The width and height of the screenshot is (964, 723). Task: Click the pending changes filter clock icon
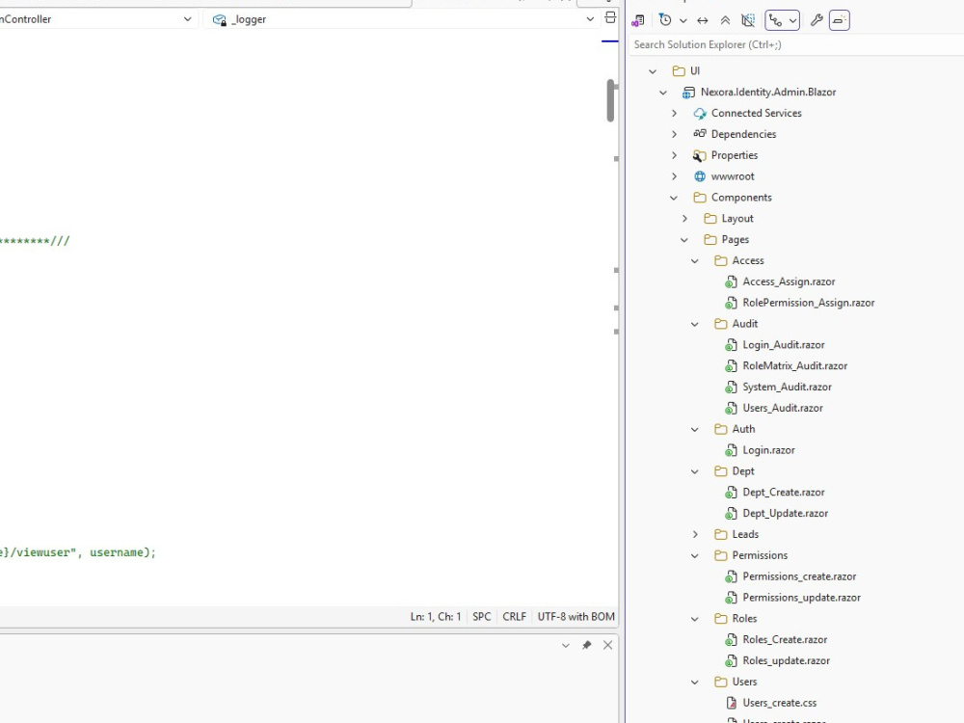tap(665, 19)
